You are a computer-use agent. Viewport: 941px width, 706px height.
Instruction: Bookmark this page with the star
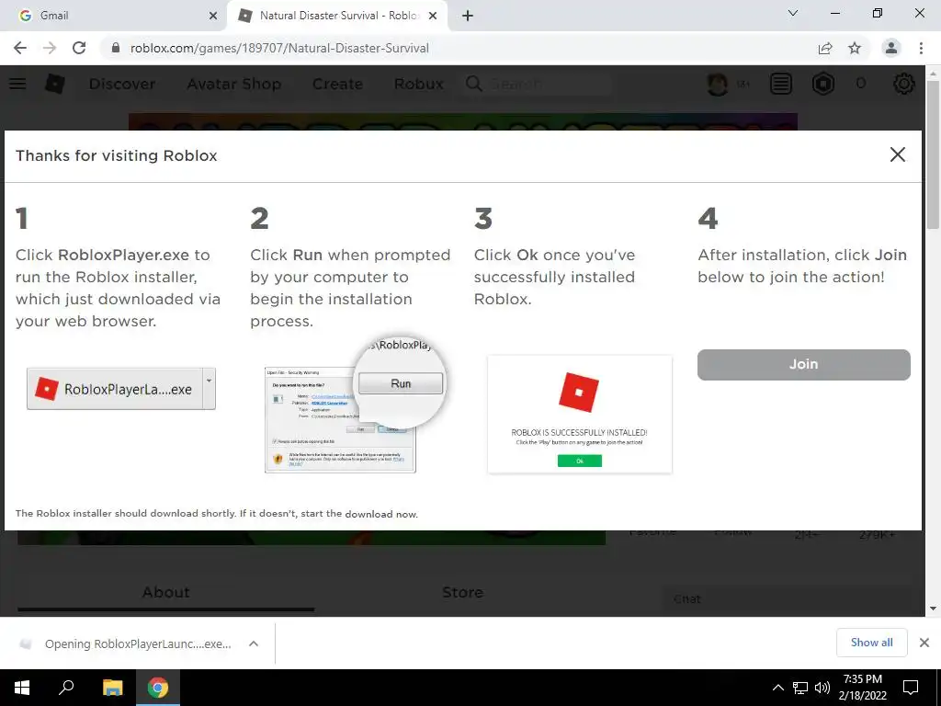[x=855, y=48]
